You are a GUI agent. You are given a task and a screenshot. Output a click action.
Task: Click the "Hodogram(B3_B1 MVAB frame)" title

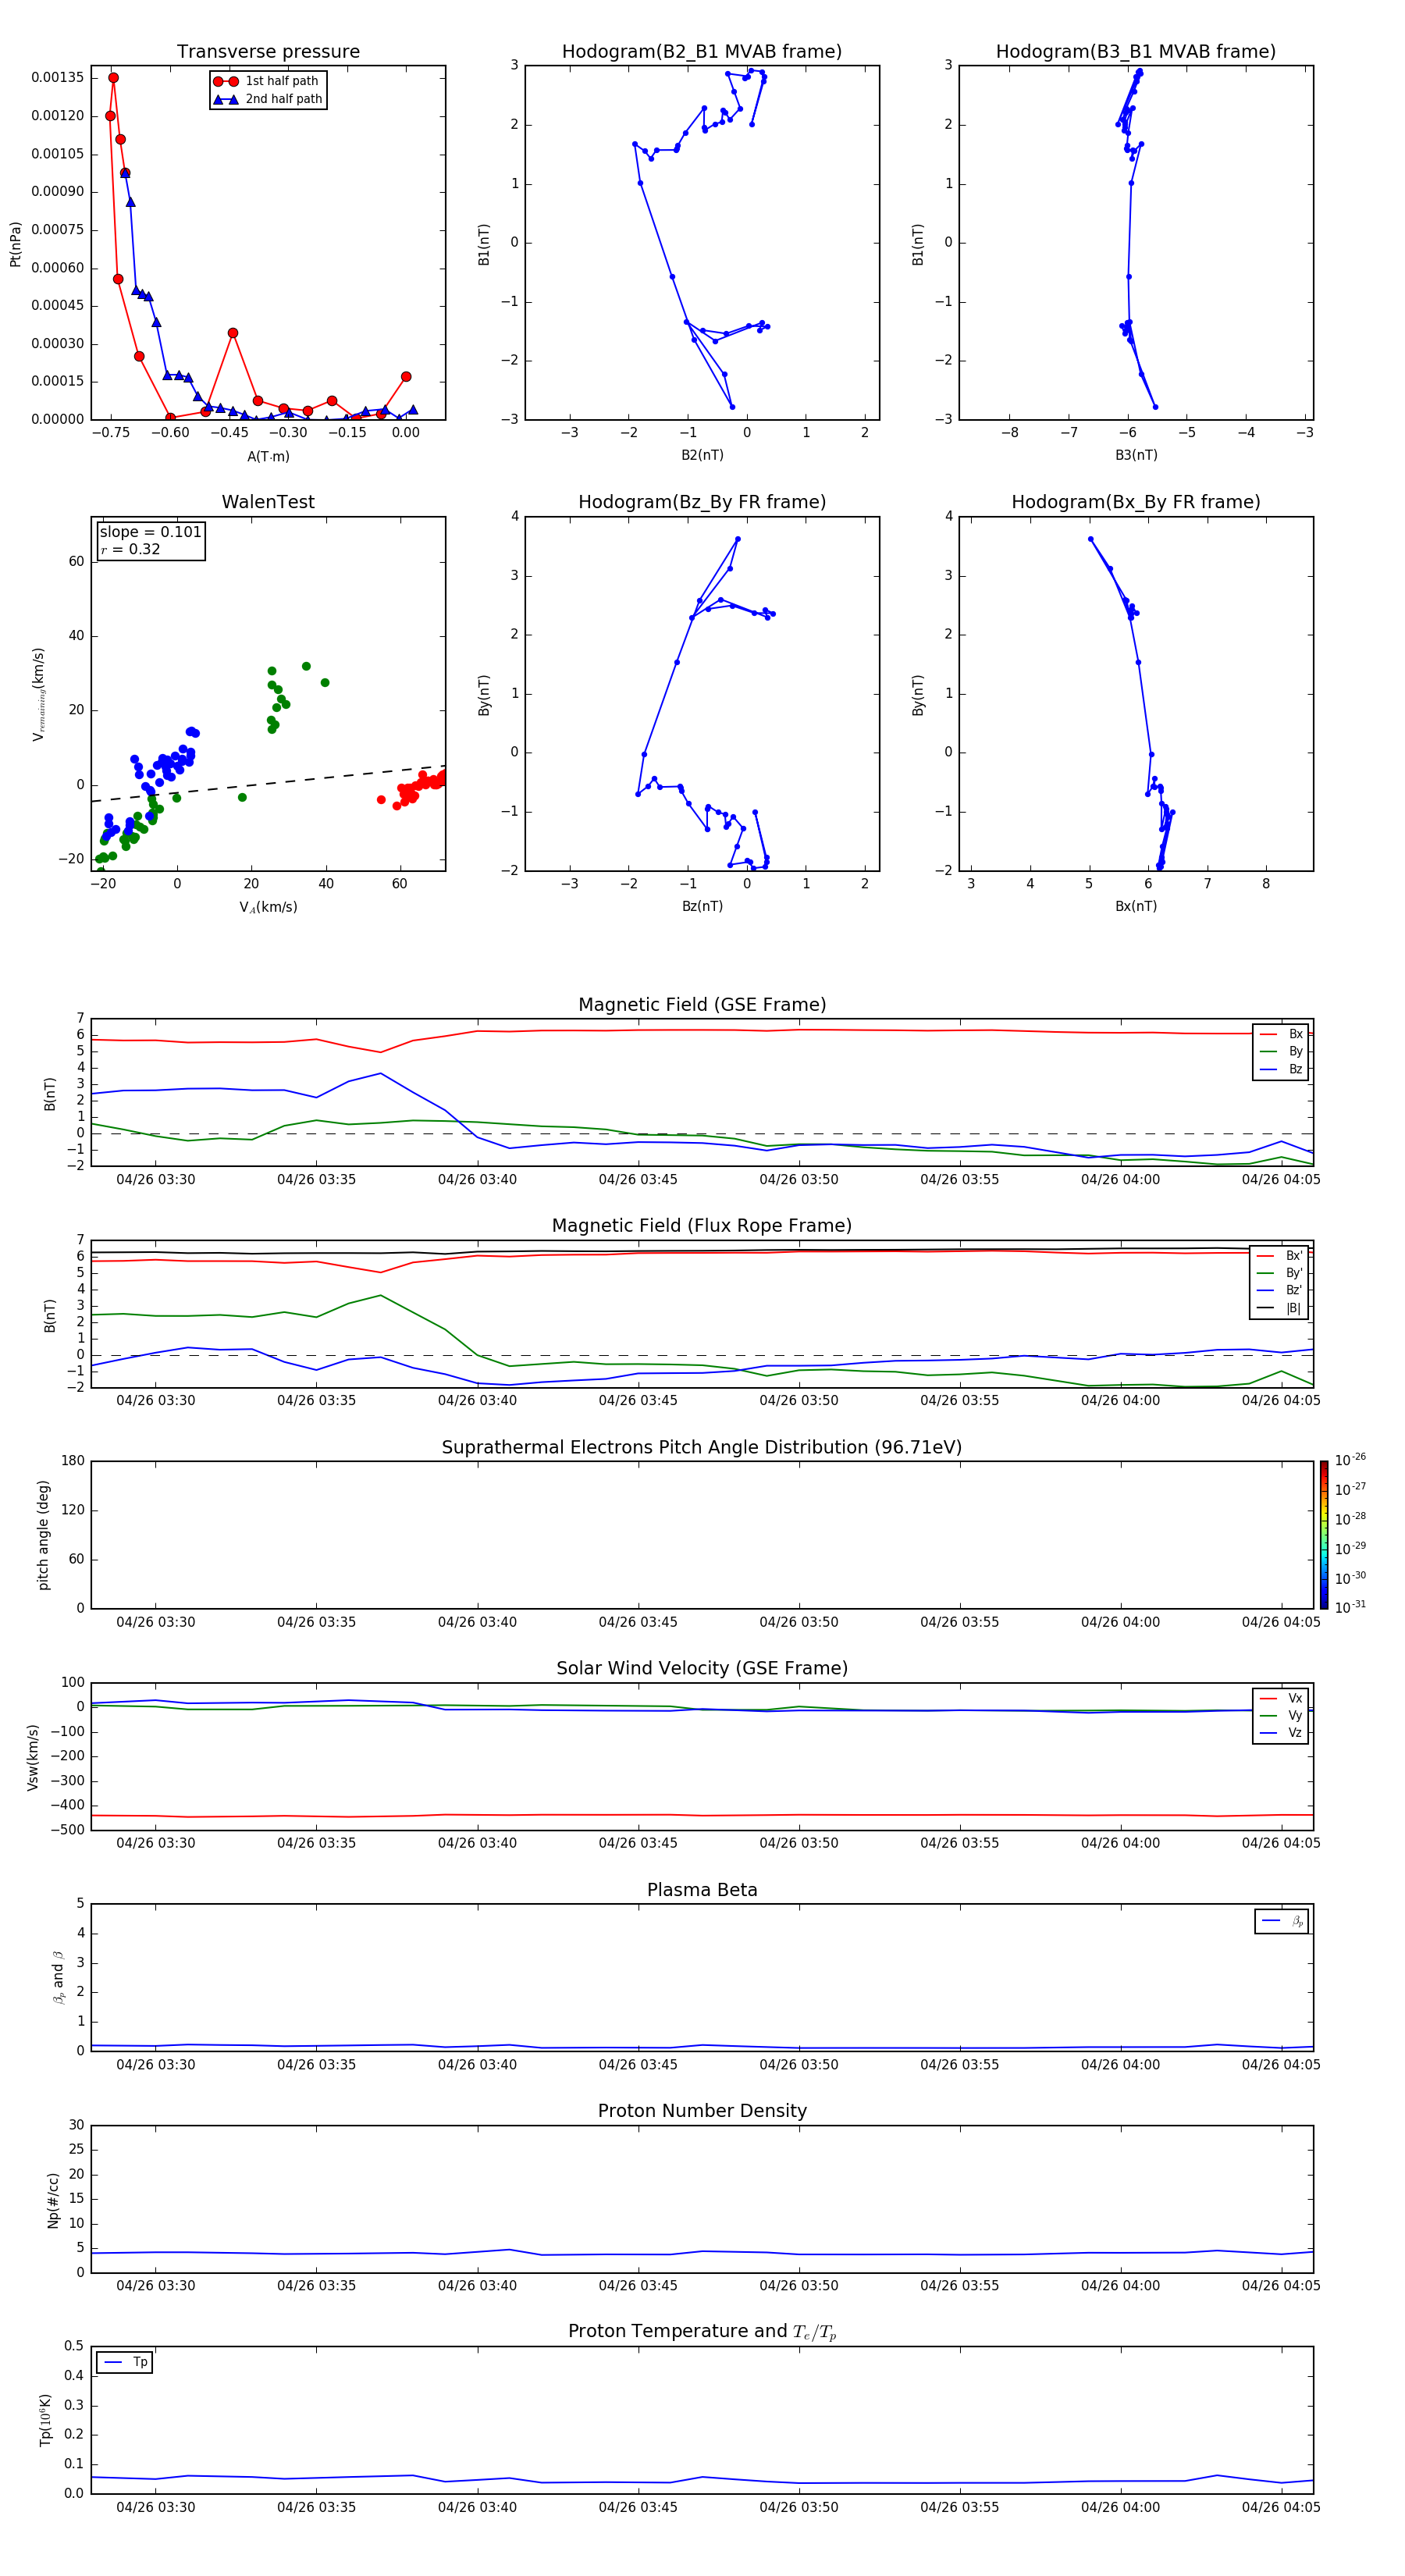1136,52
